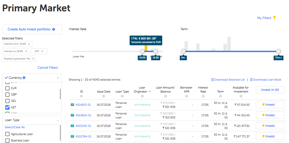Click the Invest in All button
Viewport: 289px width, 143px height.
(x=270, y=90)
